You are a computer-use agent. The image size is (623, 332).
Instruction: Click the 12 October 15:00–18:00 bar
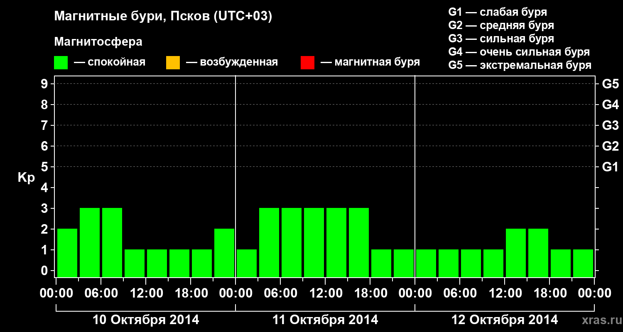click(538, 253)
